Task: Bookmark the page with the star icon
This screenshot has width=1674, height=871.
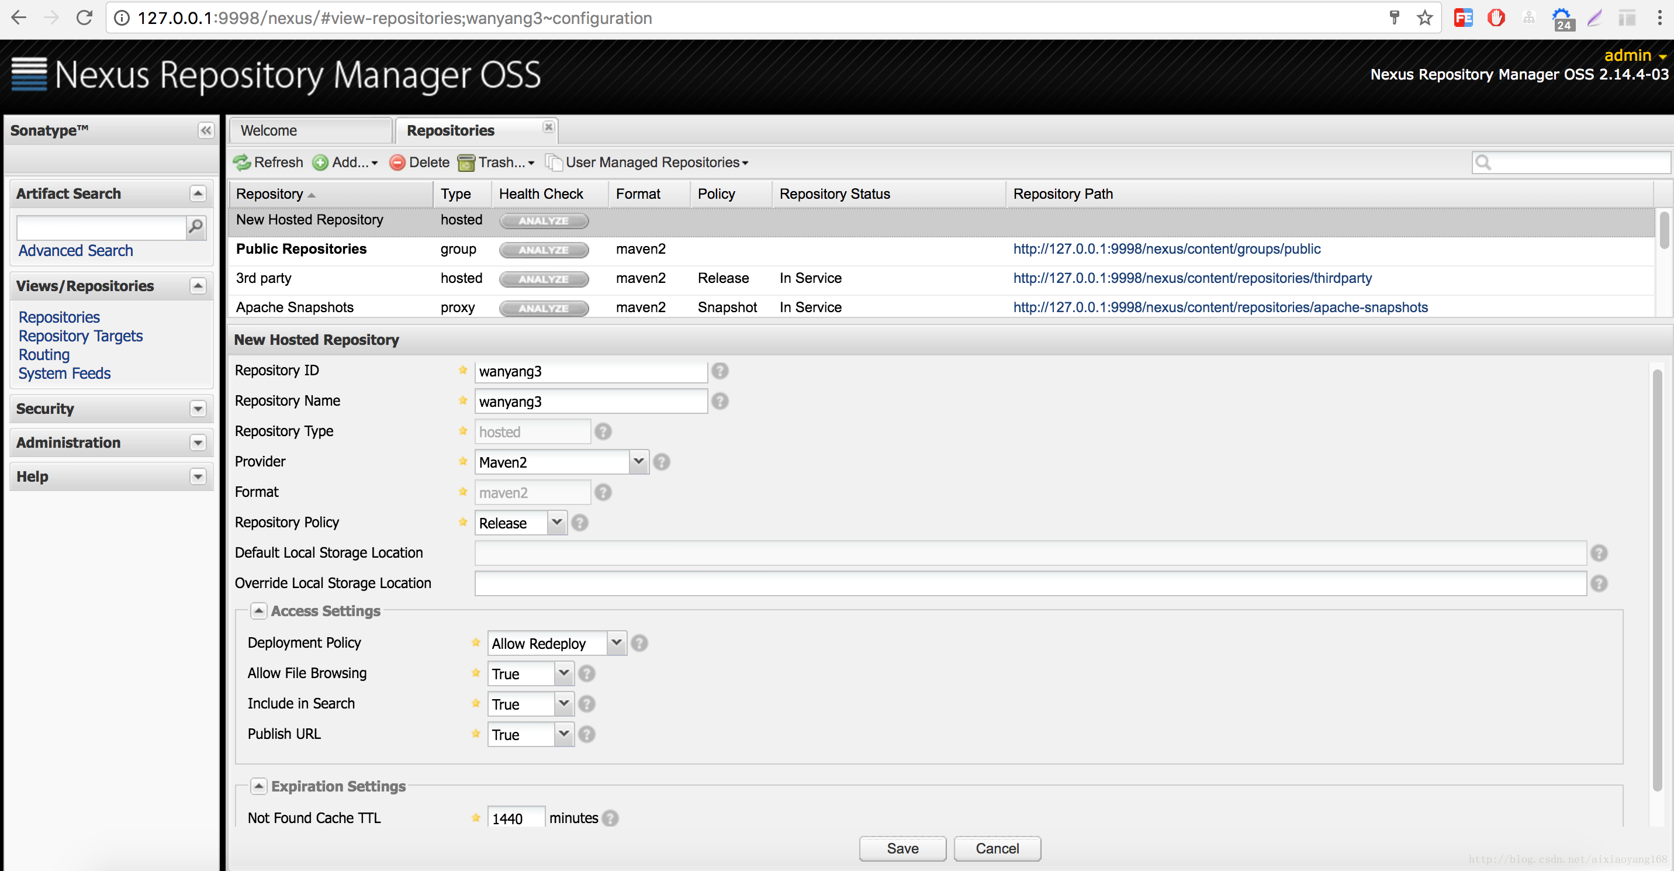Action: [x=1424, y=18]
